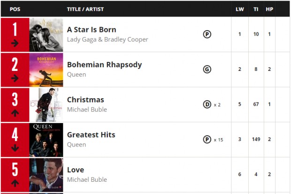
Task: Select Michael Buble Christmas cover image
Action: [x=46, y=105]
